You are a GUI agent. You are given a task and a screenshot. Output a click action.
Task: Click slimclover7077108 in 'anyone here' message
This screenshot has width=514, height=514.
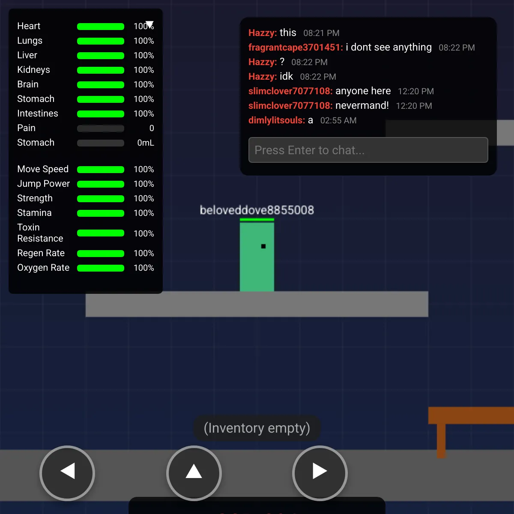[290, 91]
